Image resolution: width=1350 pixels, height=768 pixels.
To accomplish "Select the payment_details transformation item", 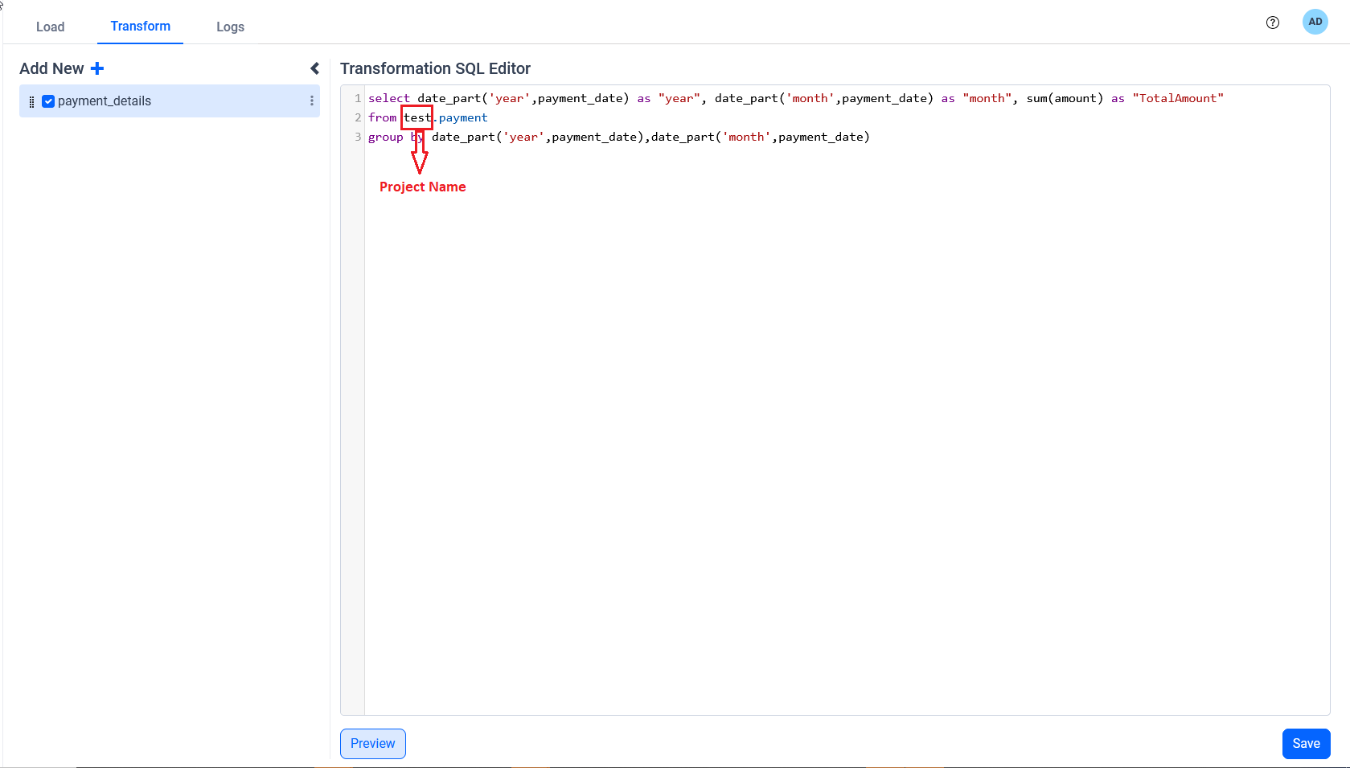I will (170, 101).
